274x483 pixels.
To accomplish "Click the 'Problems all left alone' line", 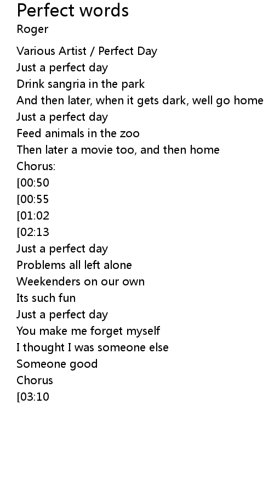I will point(74,265).
